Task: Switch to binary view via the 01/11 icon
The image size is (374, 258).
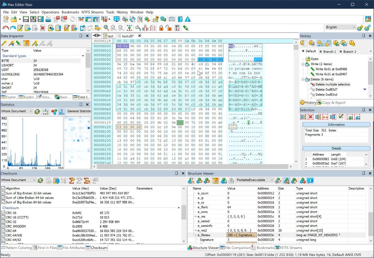Action: (x=176, y=28)
